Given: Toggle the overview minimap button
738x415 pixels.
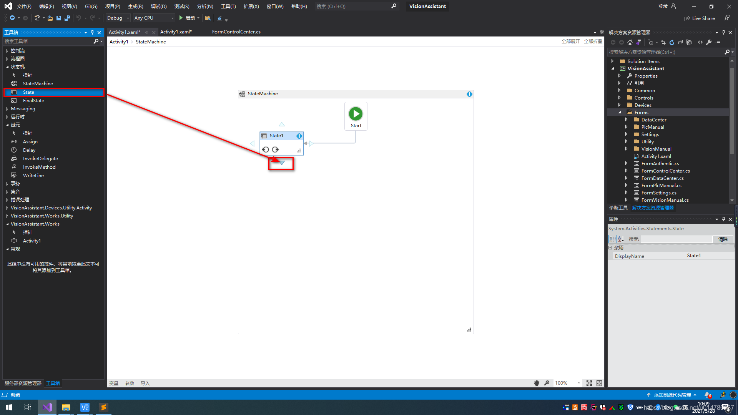Looking at the screenshot, I should click(x=599, y=383).
